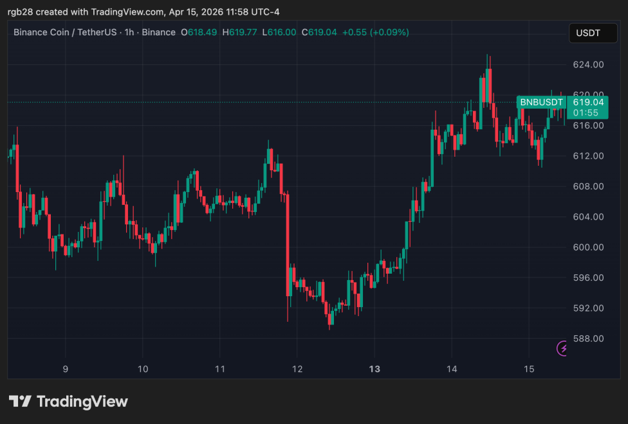628x424 pixels.
Task: Click the bold date label 13 on time axis
Action: pos(374,369)
